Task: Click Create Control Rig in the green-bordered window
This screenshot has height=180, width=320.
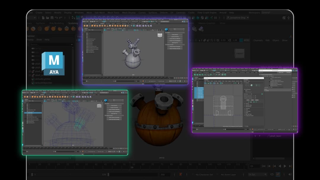Action: click(x=114, y=107)
